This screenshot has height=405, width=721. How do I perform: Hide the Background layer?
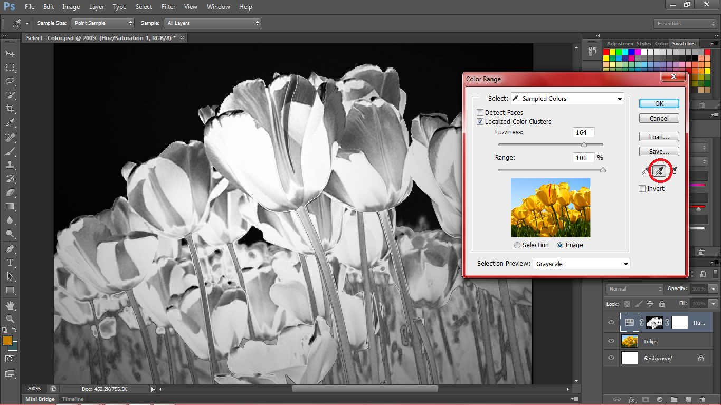coord(611,358)
